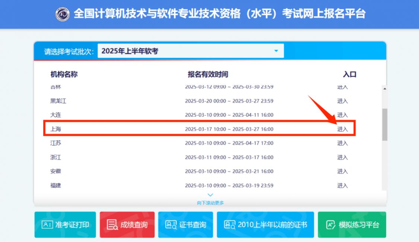
Task: Open 准考证打印 admission ticket printing
Action: 65,225
